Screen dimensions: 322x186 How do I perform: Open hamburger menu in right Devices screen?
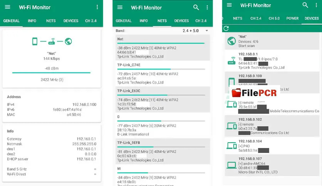pos(229,5)
